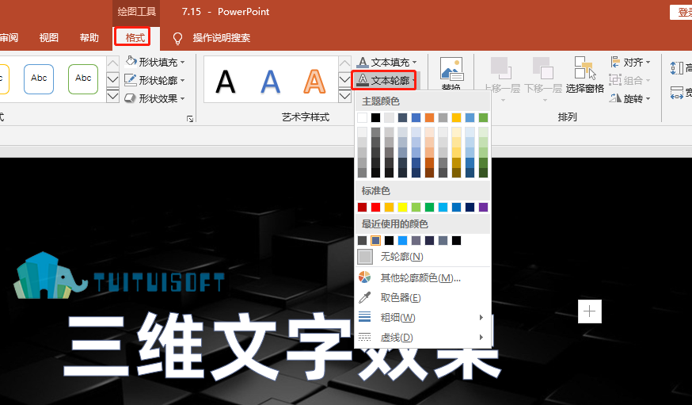
Task: Pick the orange theme color swatch
Action: 429,117
